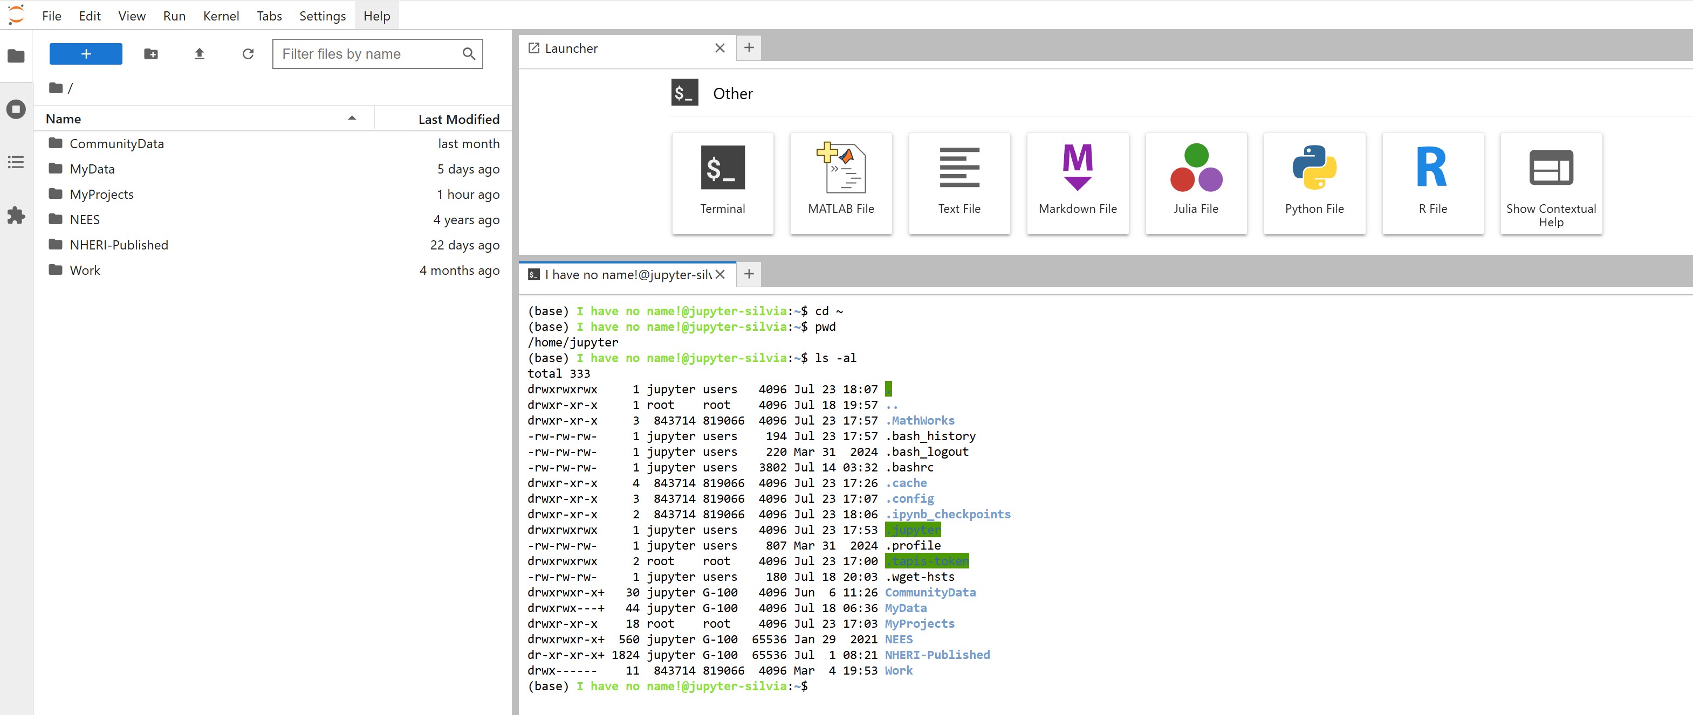This screenshot has height=715, width=1693.
Task: Create a new folder in file browser
Action: tap(150, 54)
